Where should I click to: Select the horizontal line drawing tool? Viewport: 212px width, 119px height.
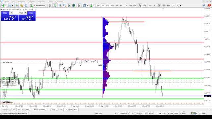(x=150, y=5)
